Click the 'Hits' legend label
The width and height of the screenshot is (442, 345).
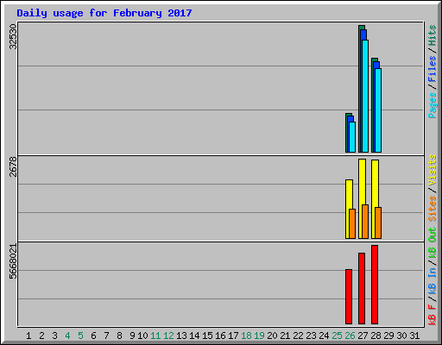[433, 35]
